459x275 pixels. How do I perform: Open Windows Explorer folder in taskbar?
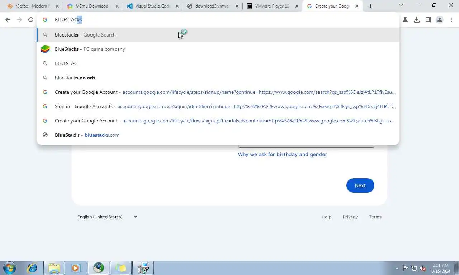pos(54,268)
